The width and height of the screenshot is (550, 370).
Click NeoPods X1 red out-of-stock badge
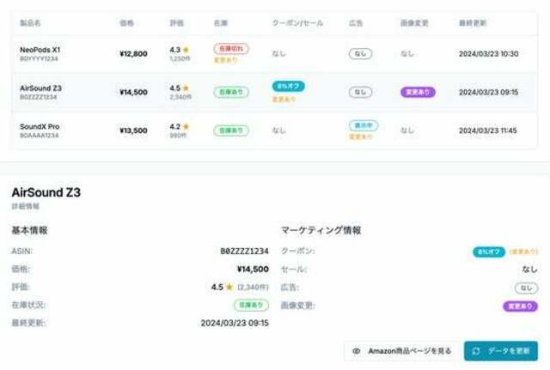tap(231, 48)
